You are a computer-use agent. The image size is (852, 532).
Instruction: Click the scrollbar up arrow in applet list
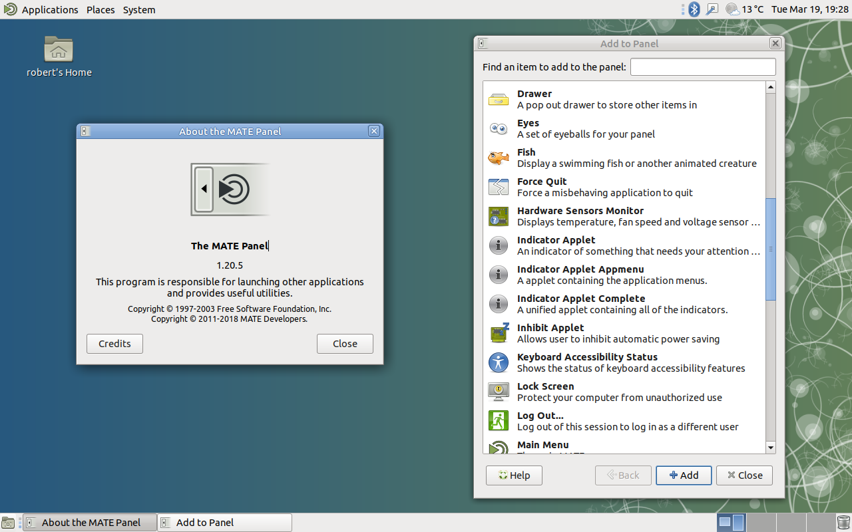771,87
